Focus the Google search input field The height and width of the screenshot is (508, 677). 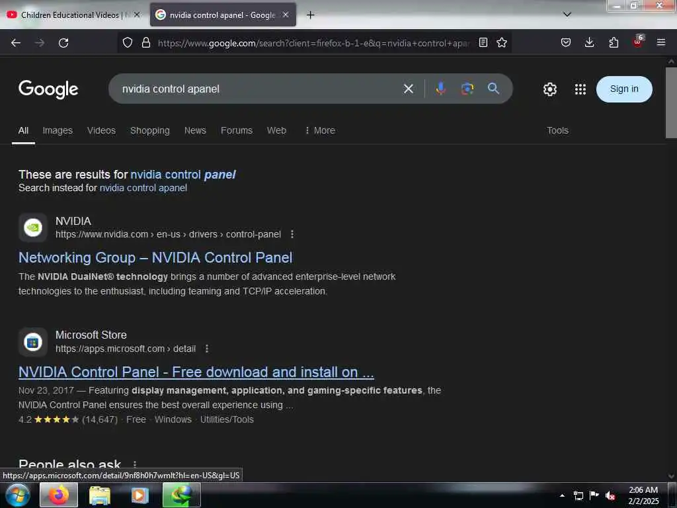[x=259, y=89]
